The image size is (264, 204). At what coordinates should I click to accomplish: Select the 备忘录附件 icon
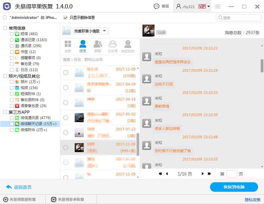point(17,100)
